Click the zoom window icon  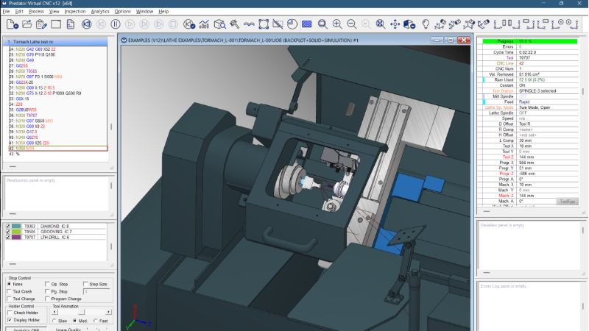pyautogui.click(x=322, y=24)
